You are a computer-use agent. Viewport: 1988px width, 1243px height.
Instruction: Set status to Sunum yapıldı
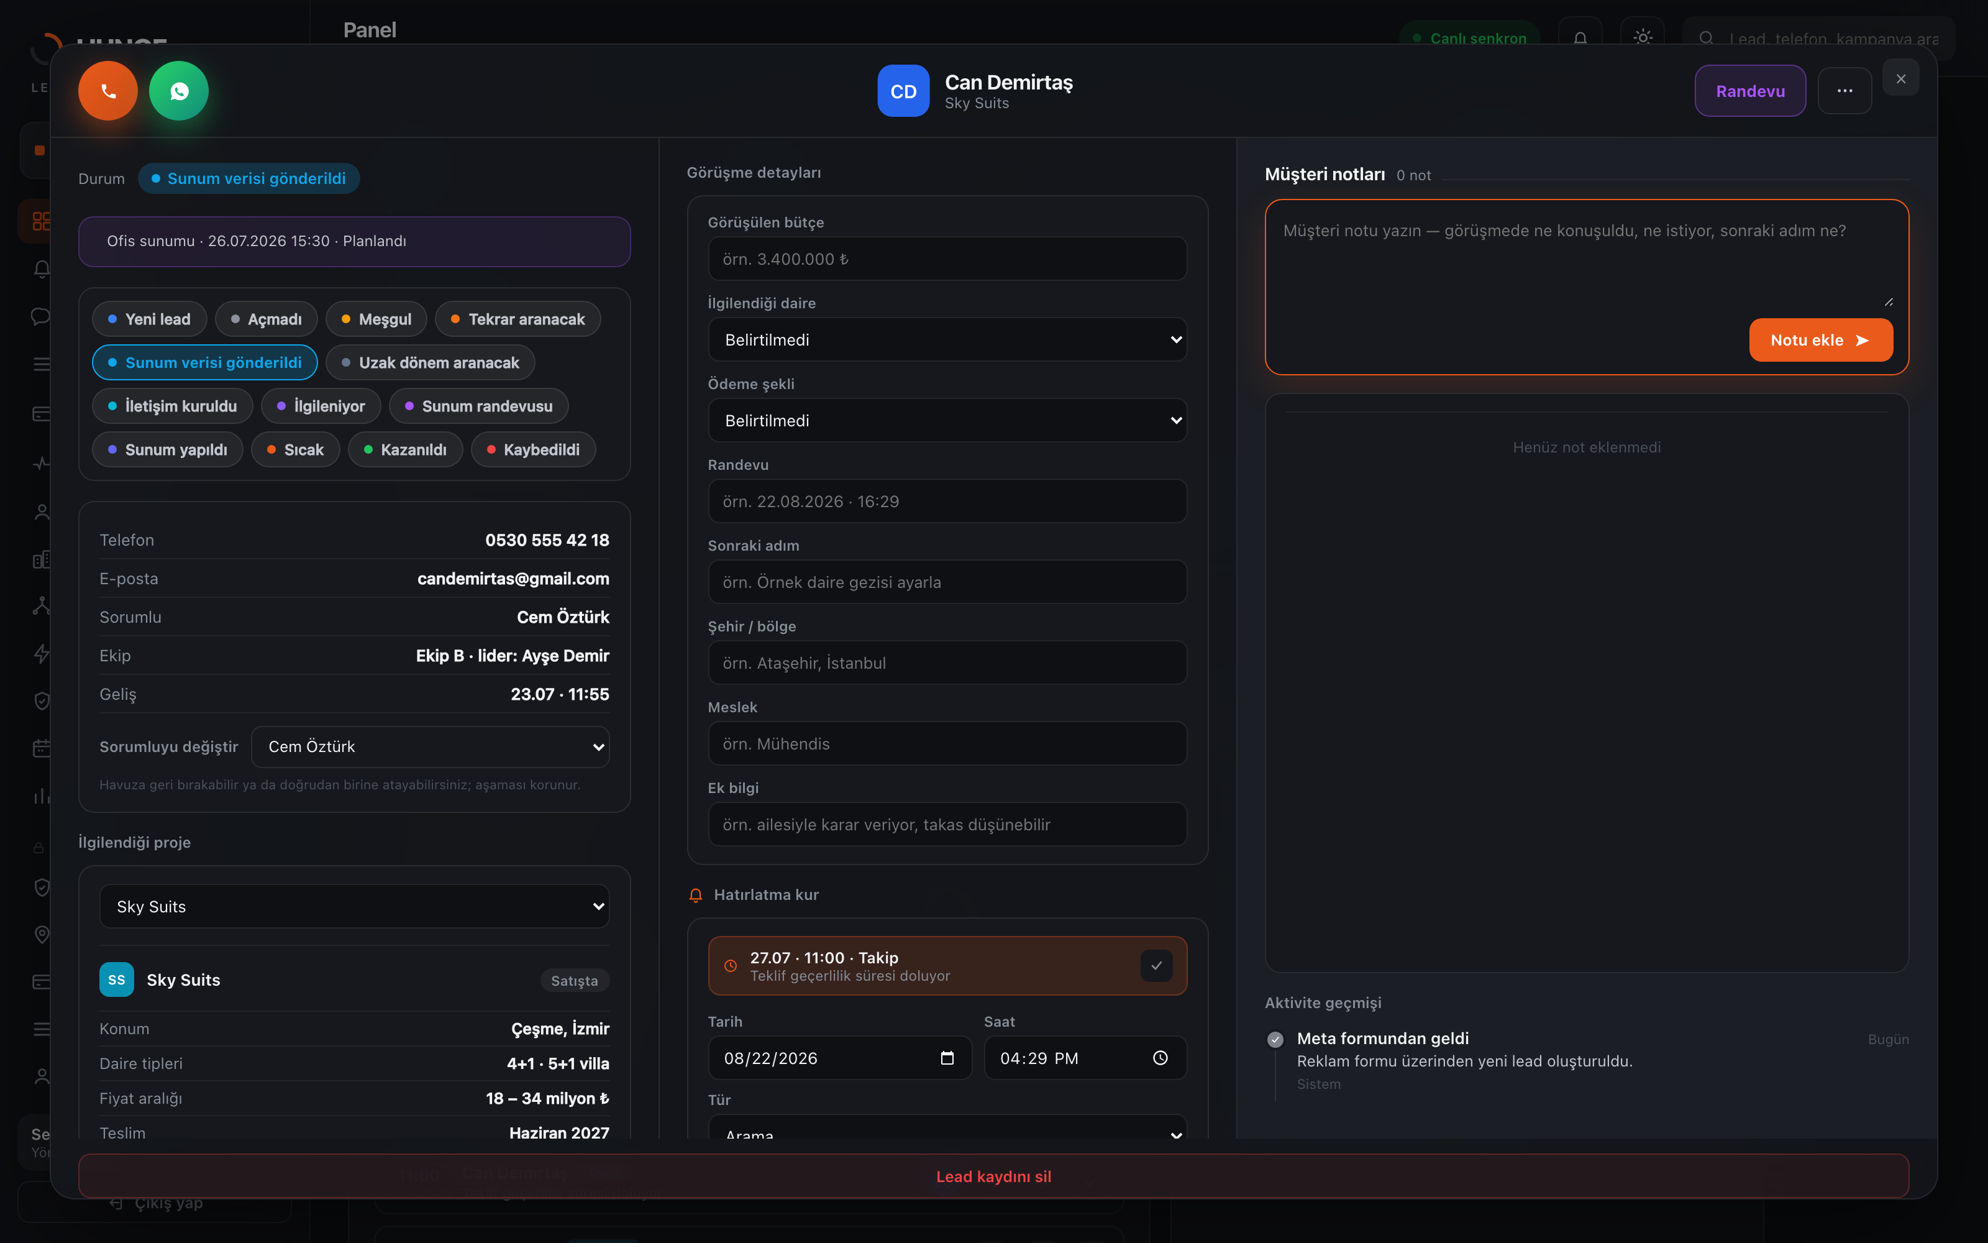click(168, 450)
